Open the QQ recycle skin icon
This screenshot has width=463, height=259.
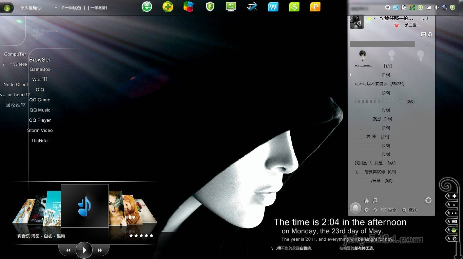coord(430,34)
